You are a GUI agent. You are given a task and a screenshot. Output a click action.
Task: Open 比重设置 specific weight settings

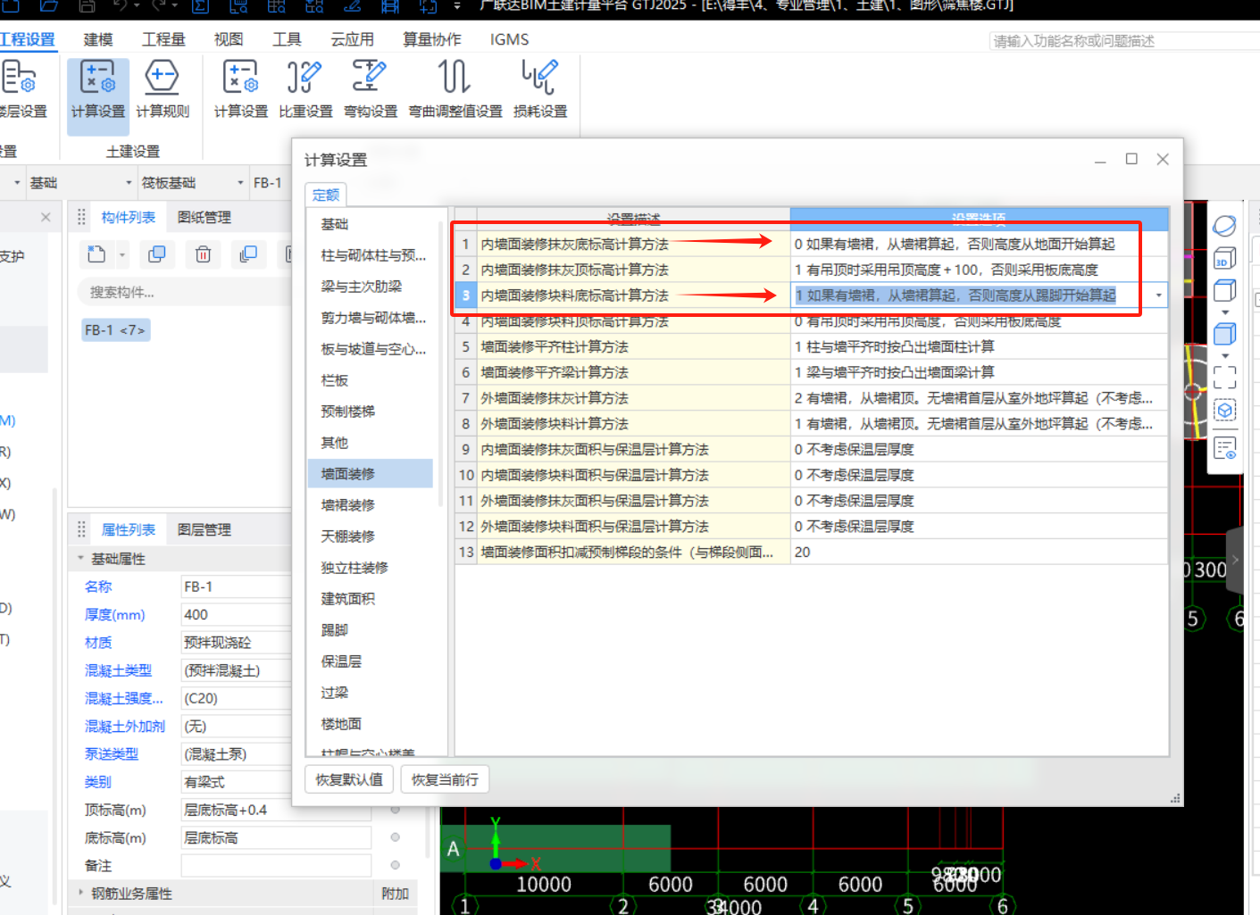point(305,89)
